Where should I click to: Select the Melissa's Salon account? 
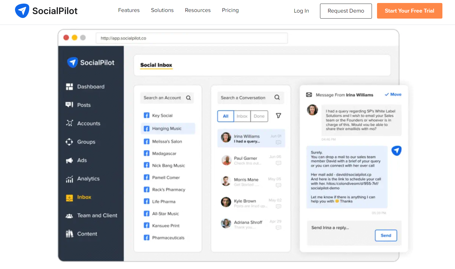click(x=168, y=141)
